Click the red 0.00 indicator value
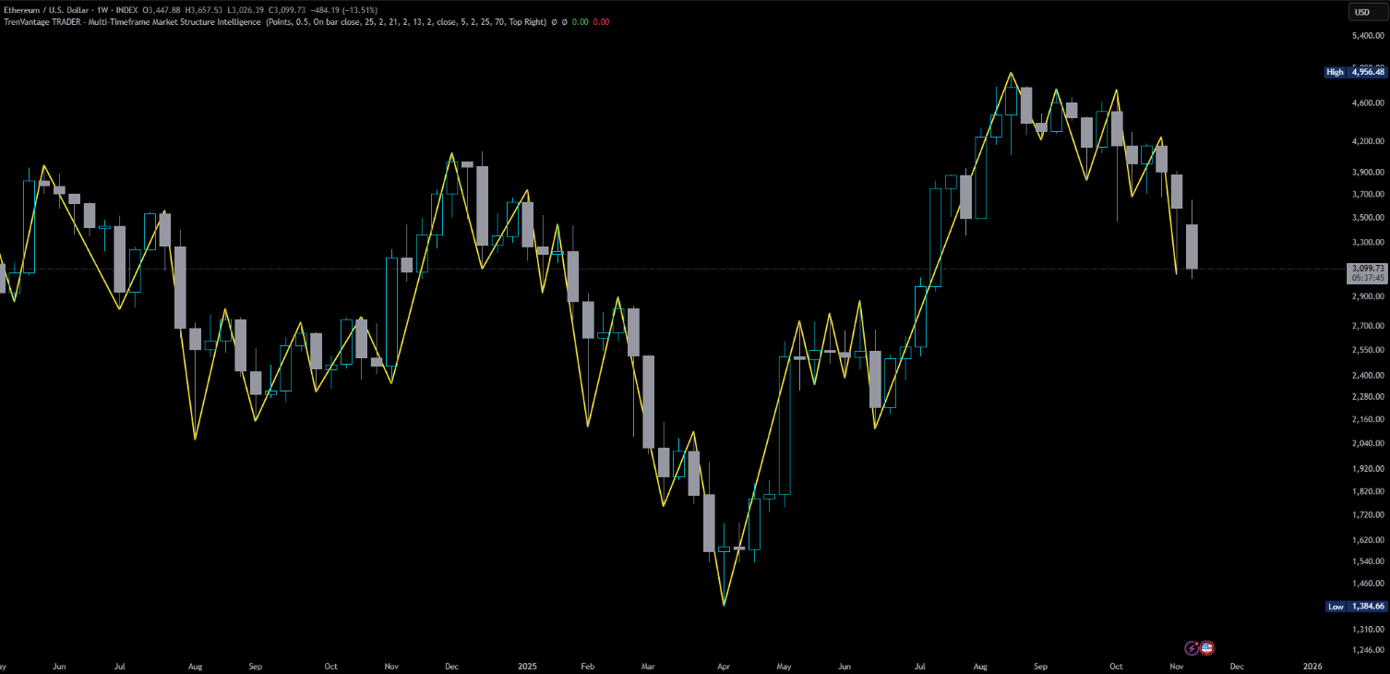 coord(601,21)
